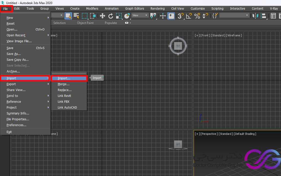Toggle Angle Snap
Viewport: 281px width, 176px height.
tap(189, 16)
